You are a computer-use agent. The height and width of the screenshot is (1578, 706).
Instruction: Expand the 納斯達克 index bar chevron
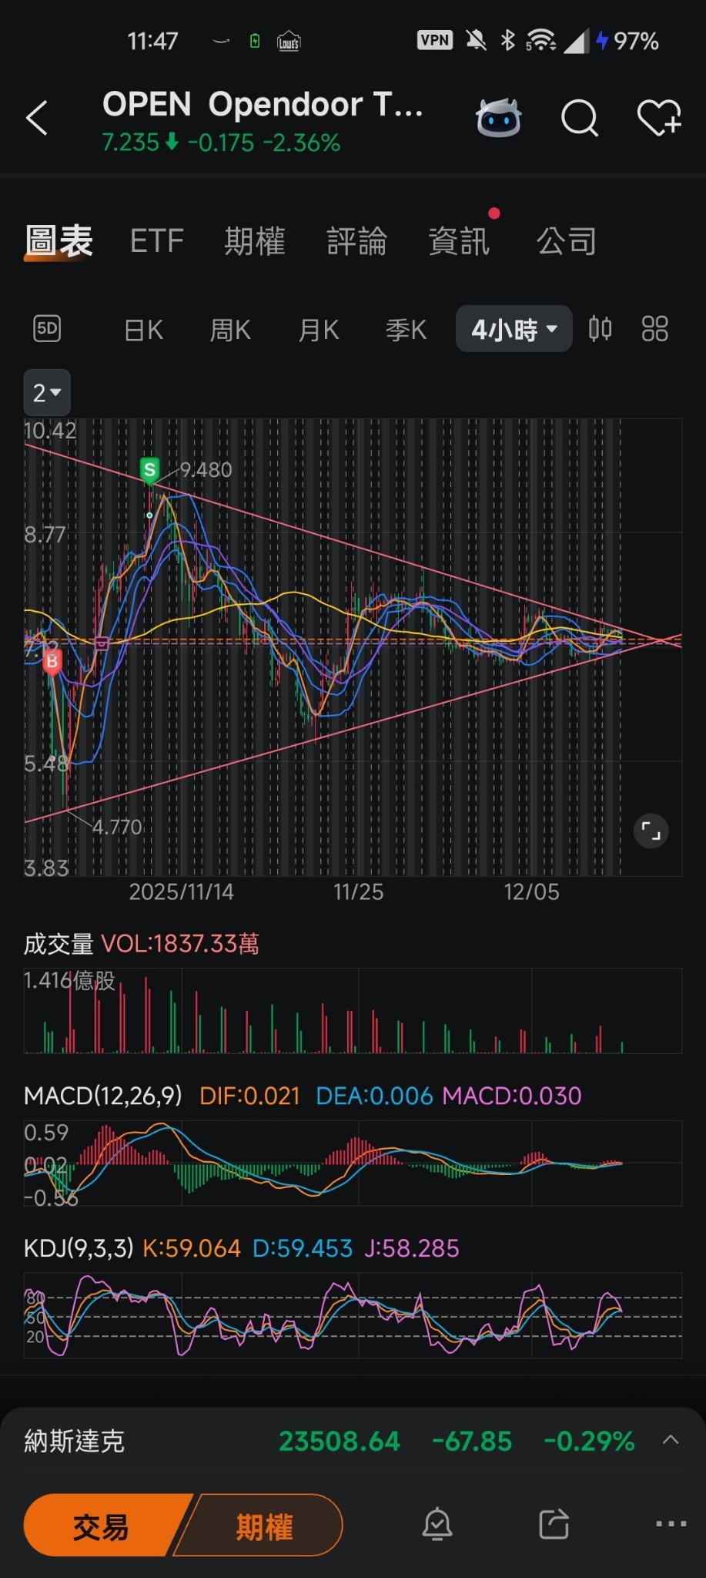pyautogui.click(x=671, y=1439)
